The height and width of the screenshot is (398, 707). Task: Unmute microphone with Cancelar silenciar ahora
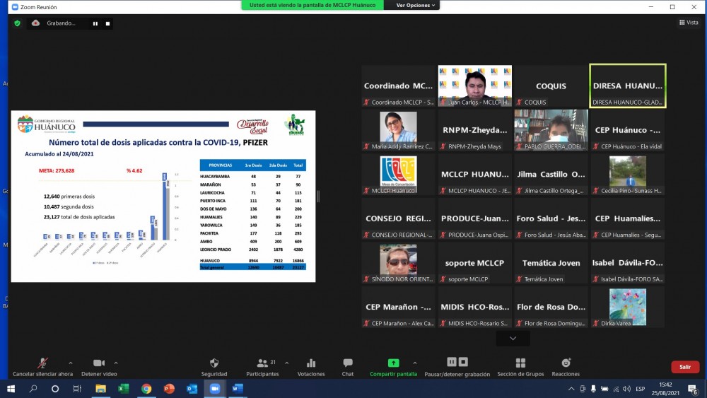point(43,365)
